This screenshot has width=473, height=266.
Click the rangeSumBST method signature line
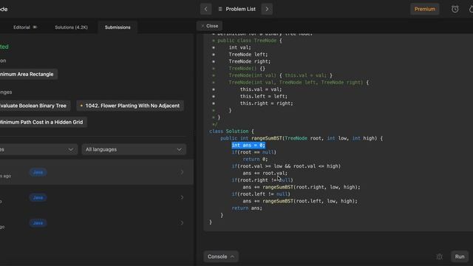302,138
